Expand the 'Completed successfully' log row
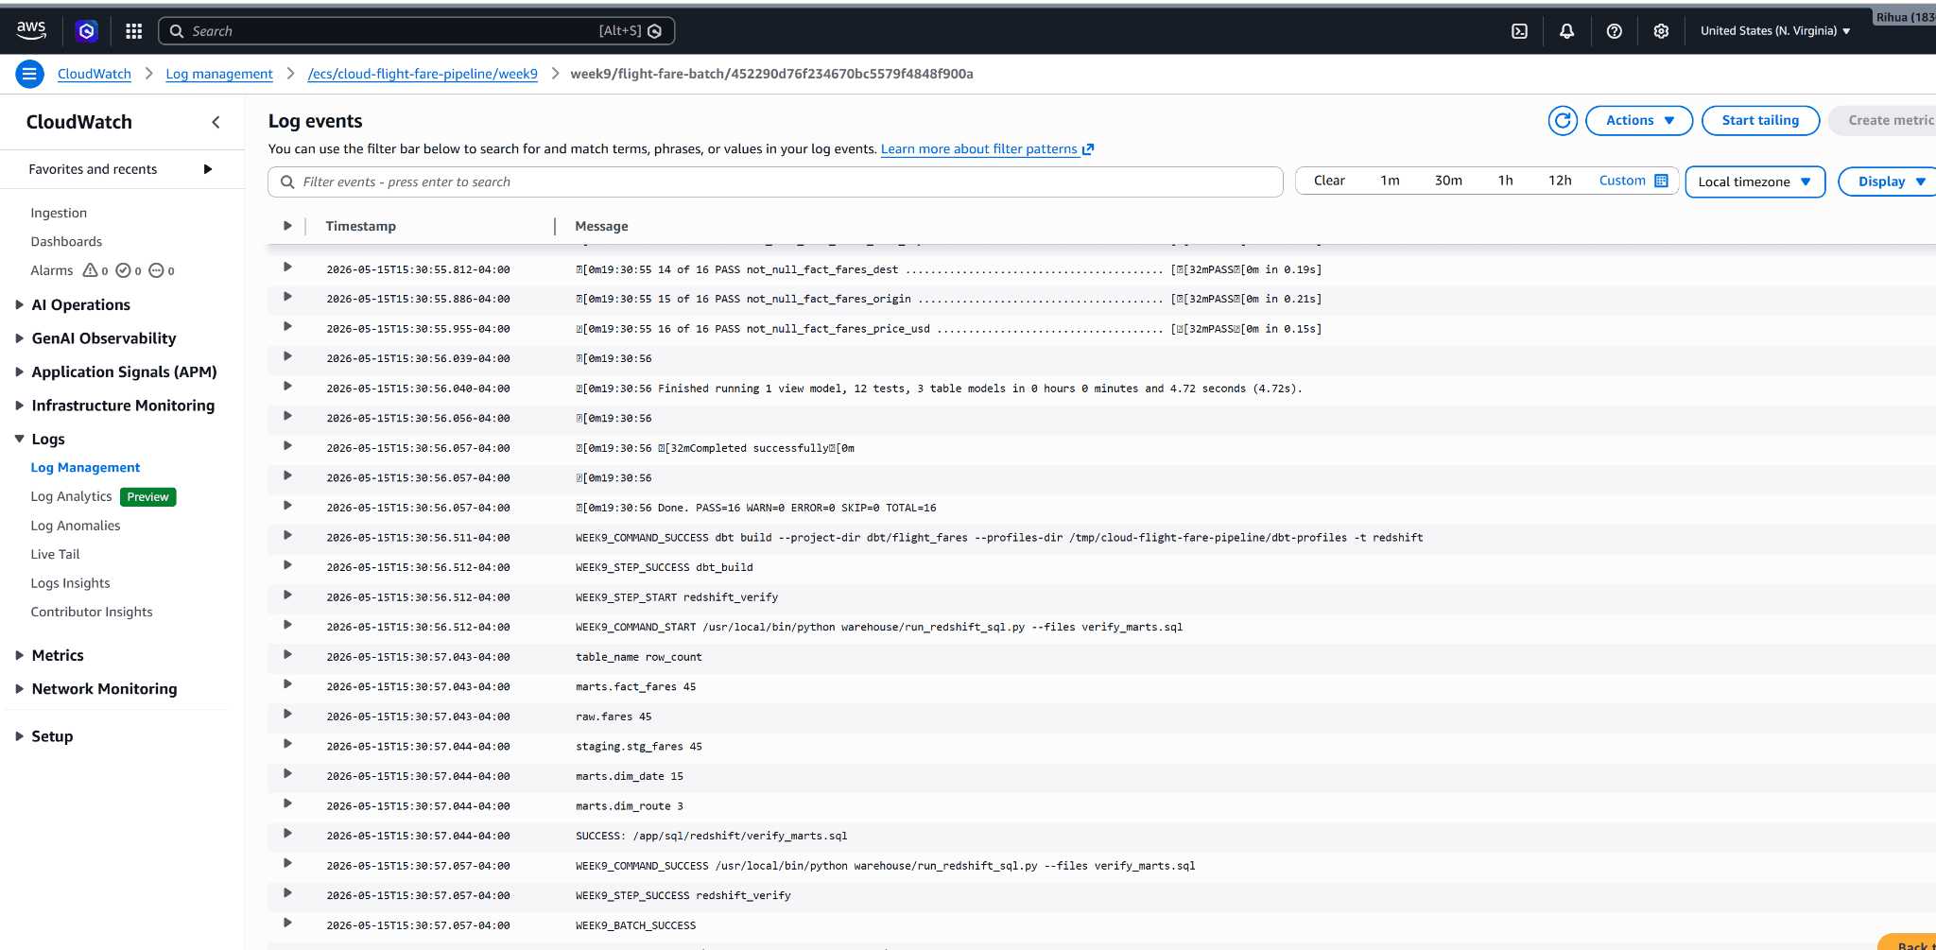The height and width of the screenshot is (950, 1936). (287, 446)
